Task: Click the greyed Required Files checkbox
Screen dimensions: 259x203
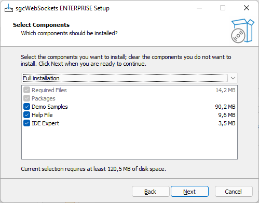Action: point(26,90)
